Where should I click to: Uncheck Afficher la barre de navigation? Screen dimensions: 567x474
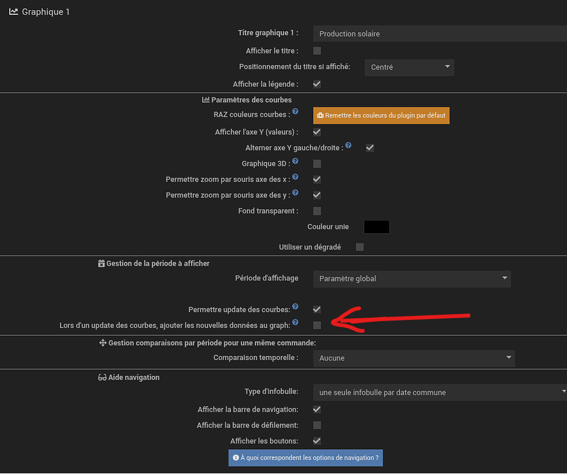[x=317, y=409]
